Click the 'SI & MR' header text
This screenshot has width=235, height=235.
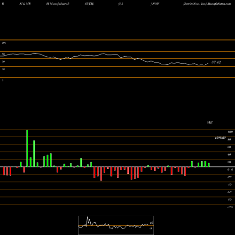[x=25, y=4]
